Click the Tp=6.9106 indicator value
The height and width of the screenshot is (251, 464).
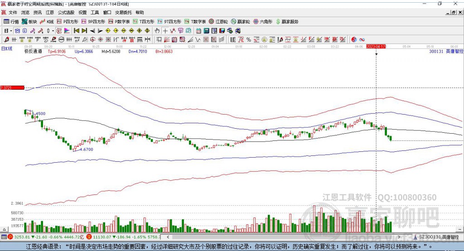tap(57, 51)
